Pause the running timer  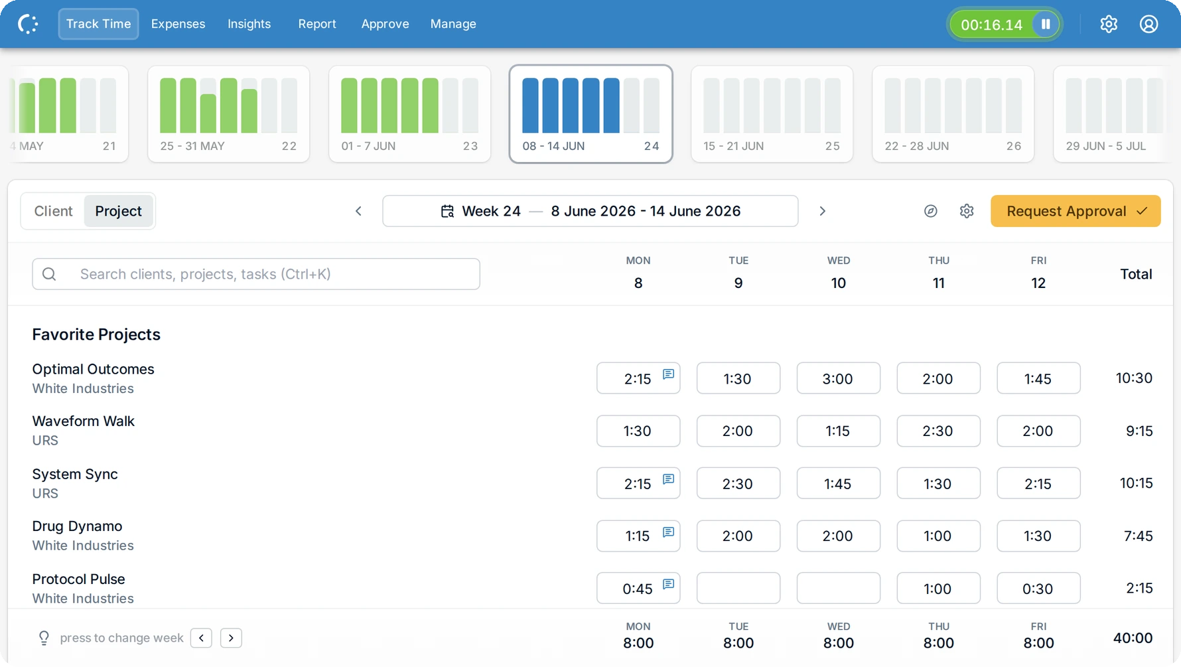(1046, 25)
